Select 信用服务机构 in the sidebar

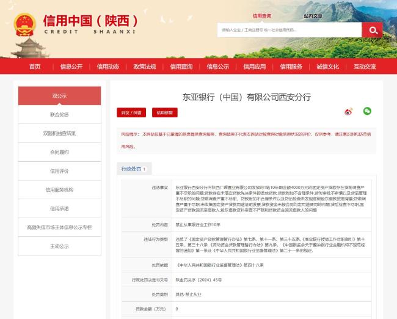(x=59, y=190)
